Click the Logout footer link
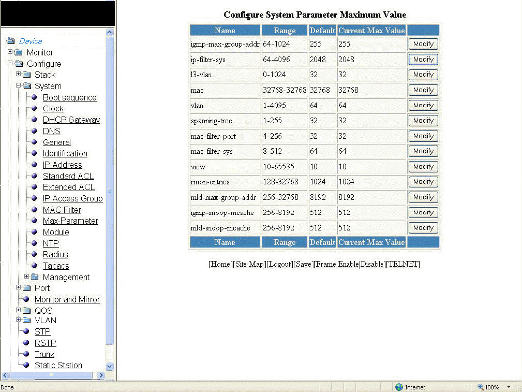The width and height of the screenshot is (522, 392). click(280, 264)
